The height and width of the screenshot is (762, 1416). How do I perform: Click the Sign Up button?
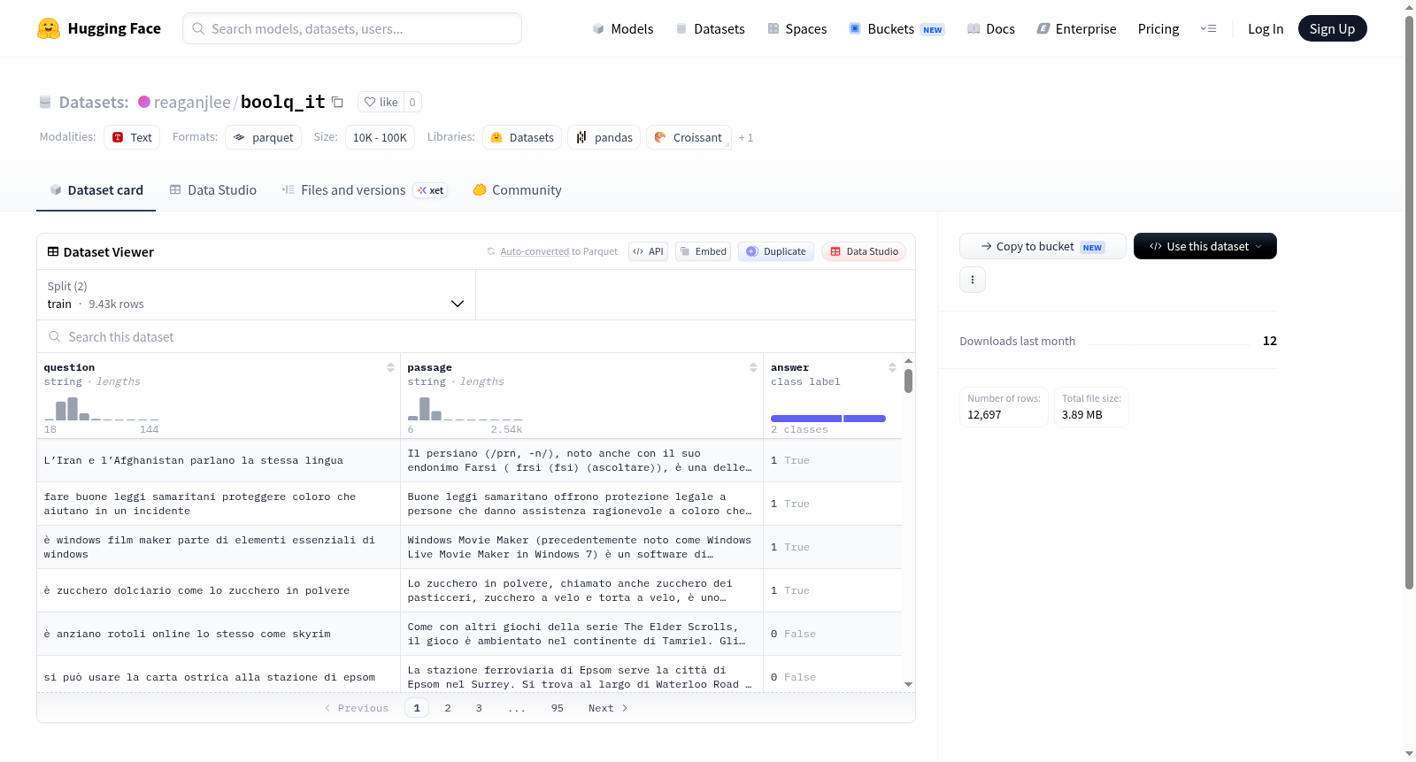tap(1332, 28)
